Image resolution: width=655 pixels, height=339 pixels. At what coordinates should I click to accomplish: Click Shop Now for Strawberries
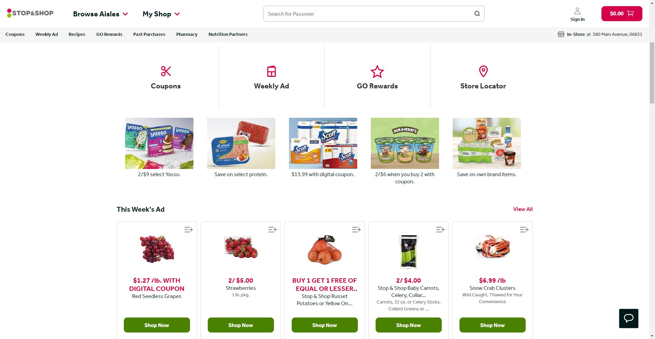click(x=241, y=325)
